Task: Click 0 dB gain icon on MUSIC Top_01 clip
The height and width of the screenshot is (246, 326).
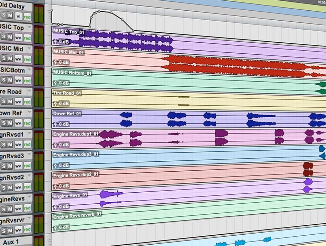Action: pos(55,42)
